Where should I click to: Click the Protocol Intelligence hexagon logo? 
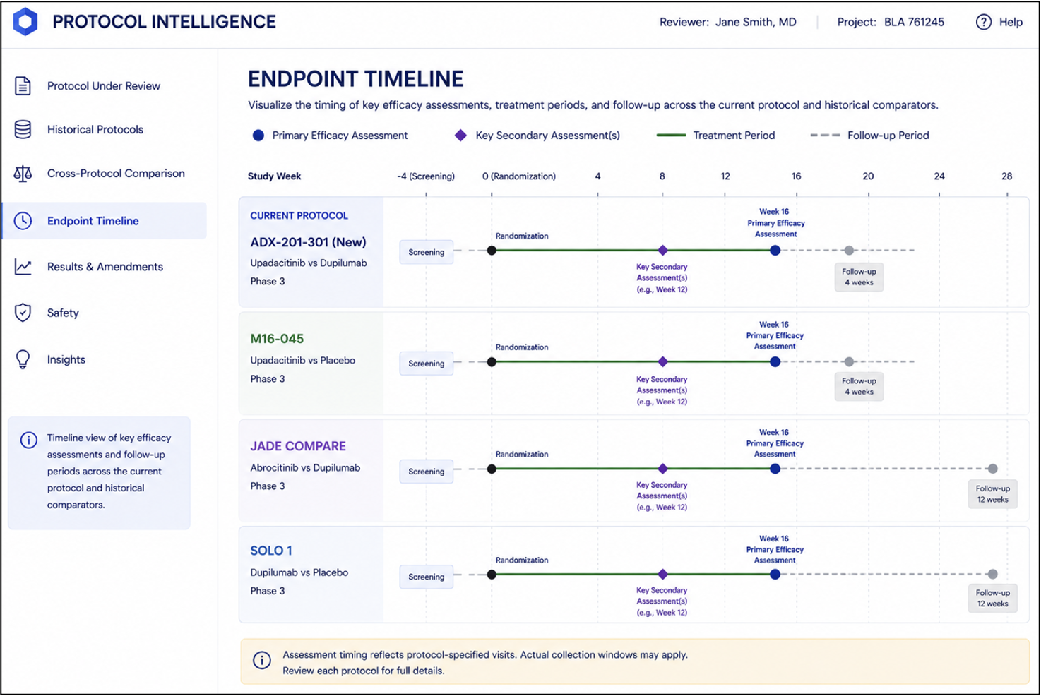(x=25, y=22)
